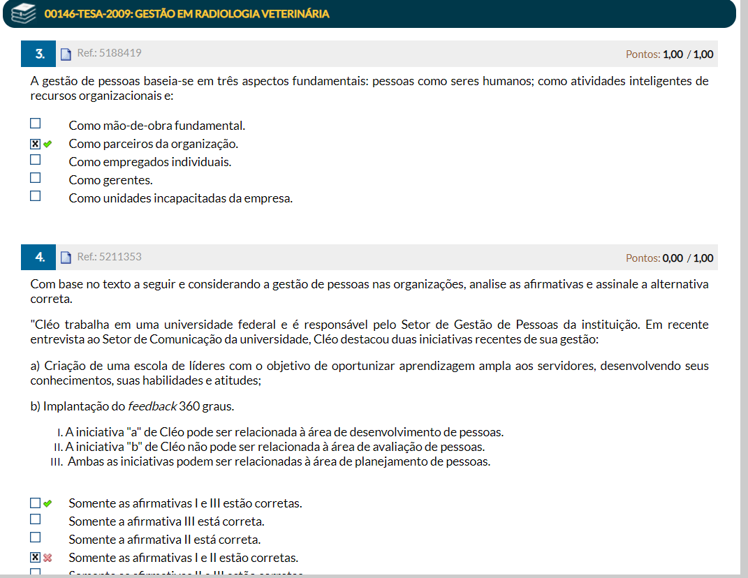Tick the 'Como empregados individuais' checkbox
748x578 pixels.
pyautogui.click(x=36, y=160)
